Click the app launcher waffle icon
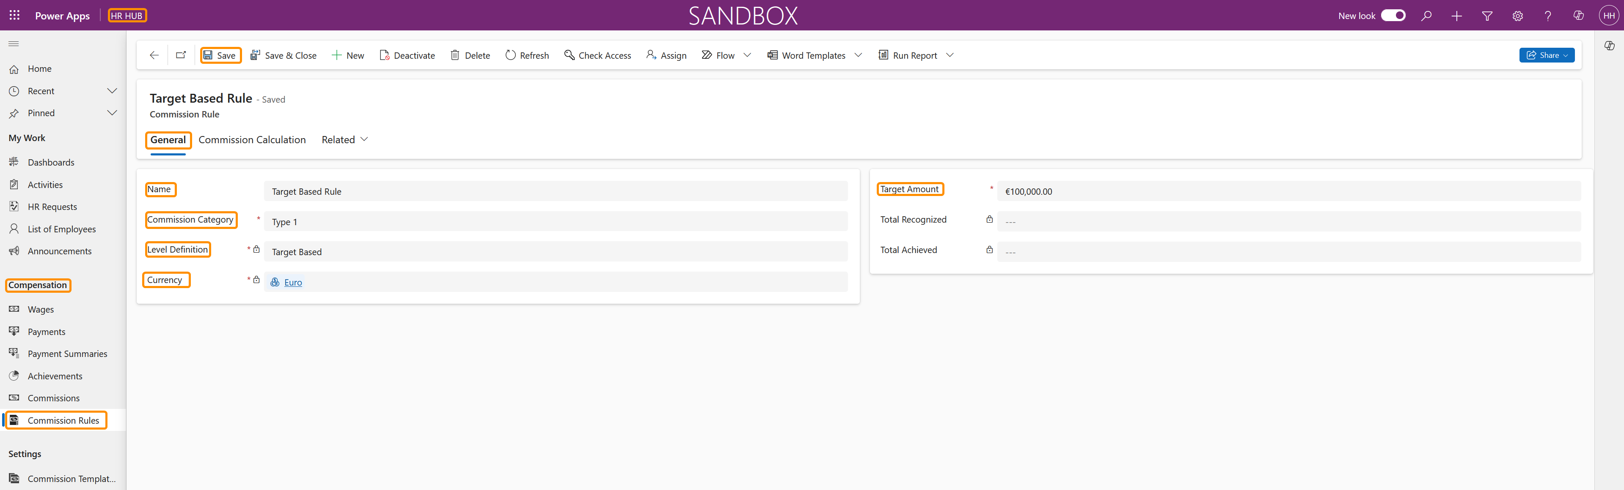This screenshot has width=1624, height=490. [14, 15]
